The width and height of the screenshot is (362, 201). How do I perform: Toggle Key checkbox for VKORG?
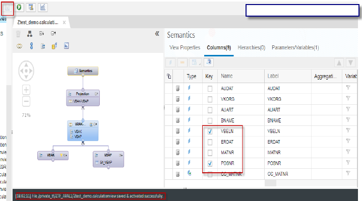coord(210,99)
